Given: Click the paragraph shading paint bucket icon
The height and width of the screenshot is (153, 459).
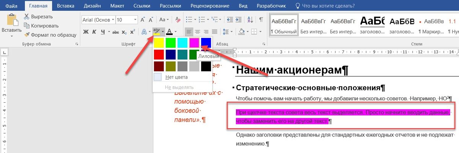Looking at the screenshot, I should point(241,32).
